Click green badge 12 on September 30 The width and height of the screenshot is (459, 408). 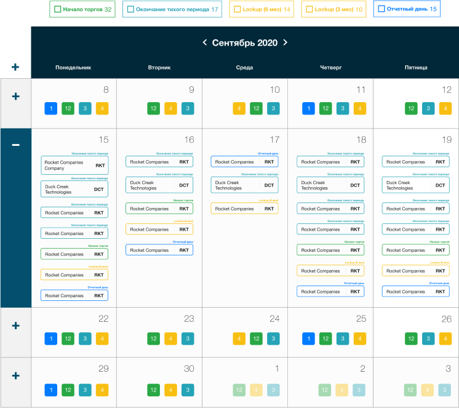(154, 390)
